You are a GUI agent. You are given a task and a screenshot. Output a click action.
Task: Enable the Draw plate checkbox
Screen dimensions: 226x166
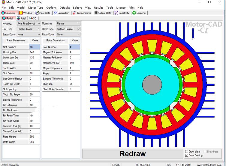[187, 152]
